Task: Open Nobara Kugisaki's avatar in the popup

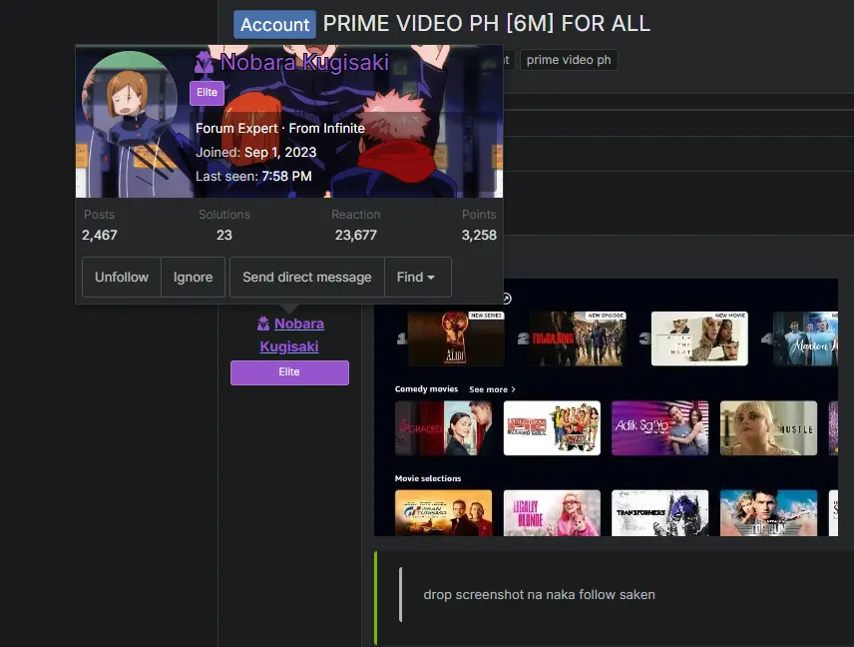Action: 130,99
